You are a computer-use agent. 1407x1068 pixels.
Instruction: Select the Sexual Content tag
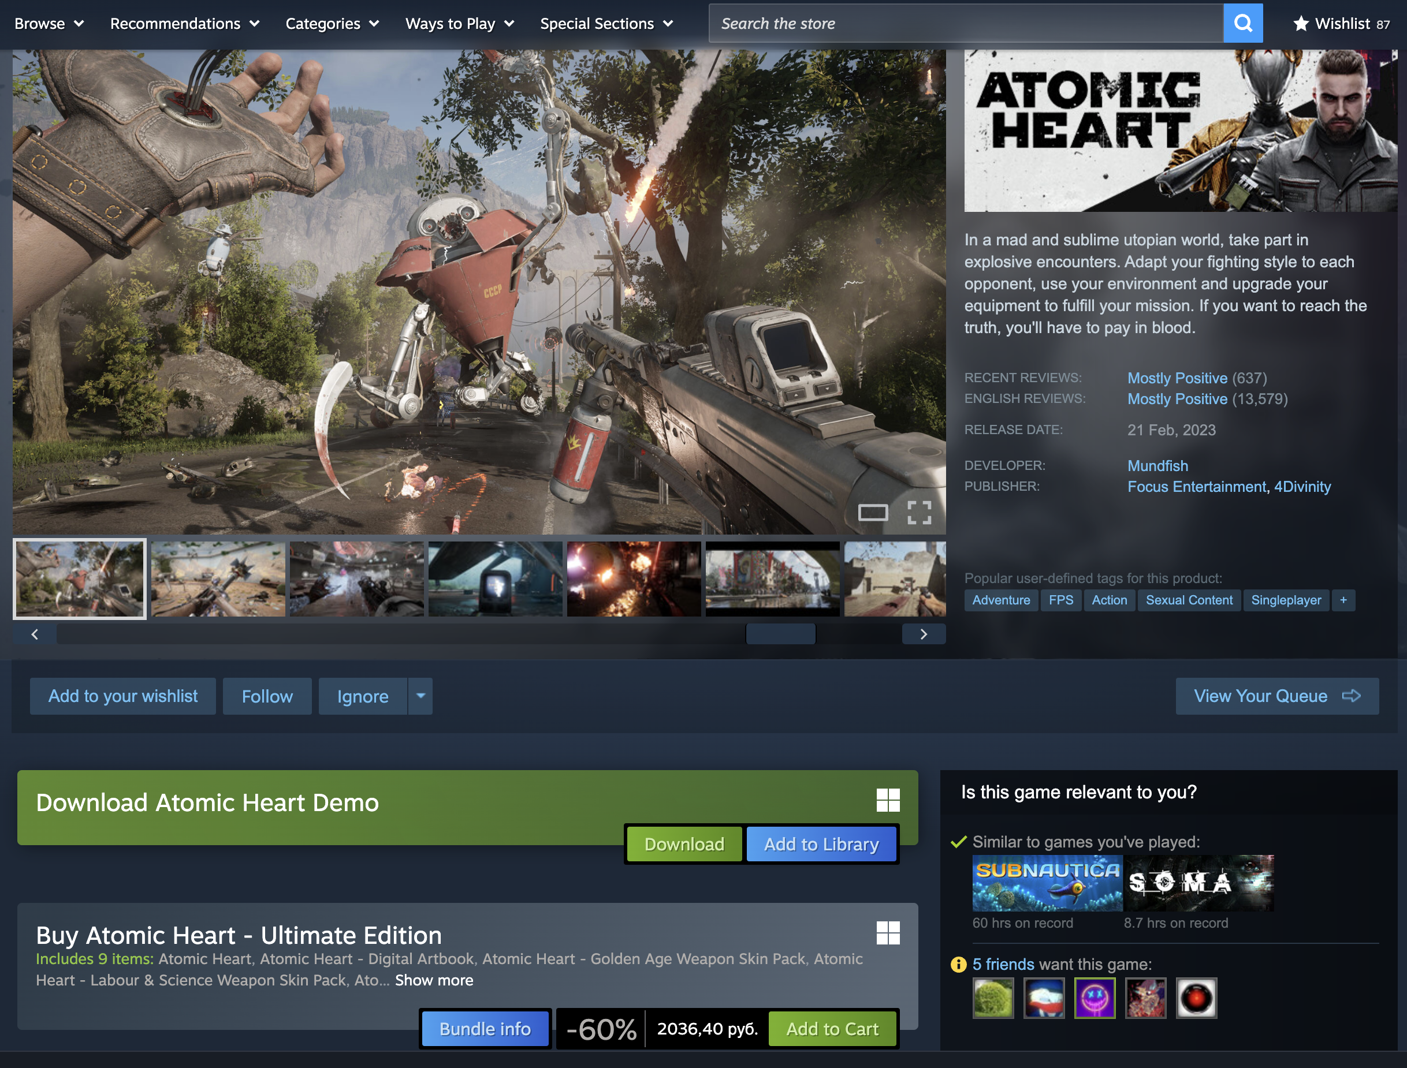pyautogui.click(x=1189, y=600)
